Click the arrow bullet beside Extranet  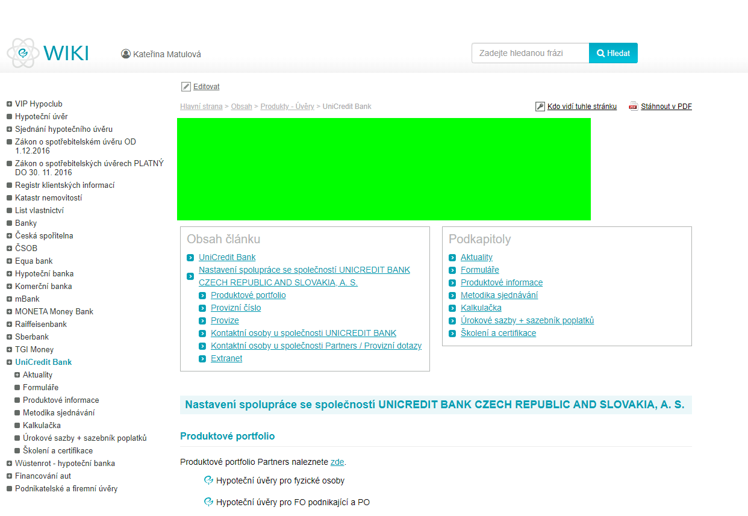[202, 359]
